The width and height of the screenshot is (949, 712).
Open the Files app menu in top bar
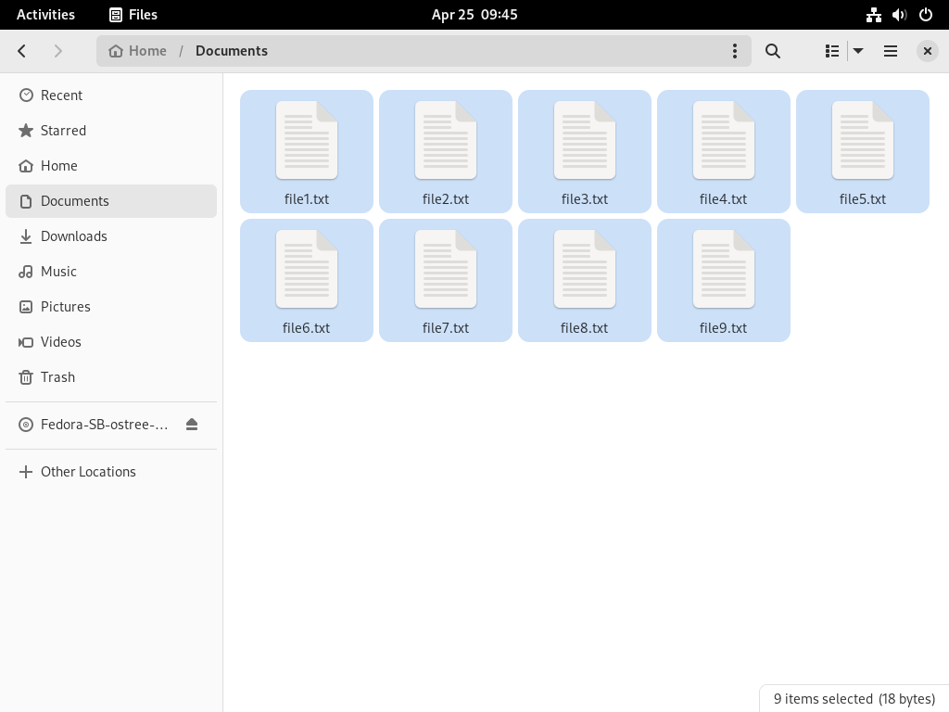[133, 15]
